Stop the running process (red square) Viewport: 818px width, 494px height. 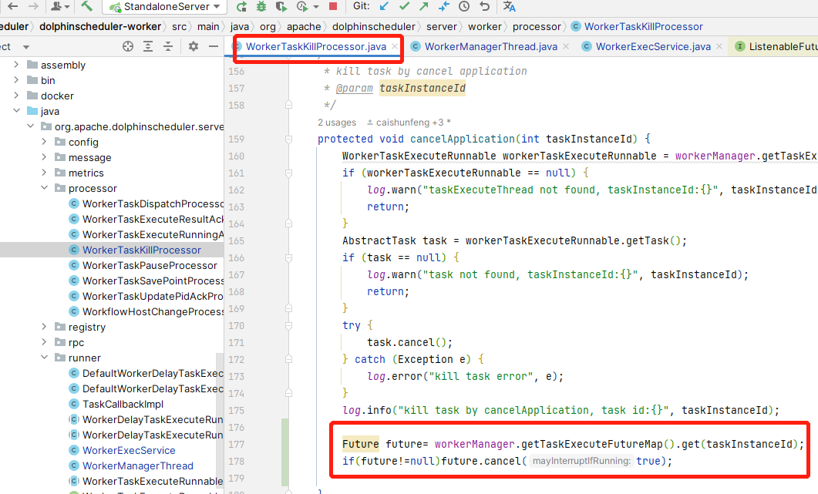coord(333,6)
